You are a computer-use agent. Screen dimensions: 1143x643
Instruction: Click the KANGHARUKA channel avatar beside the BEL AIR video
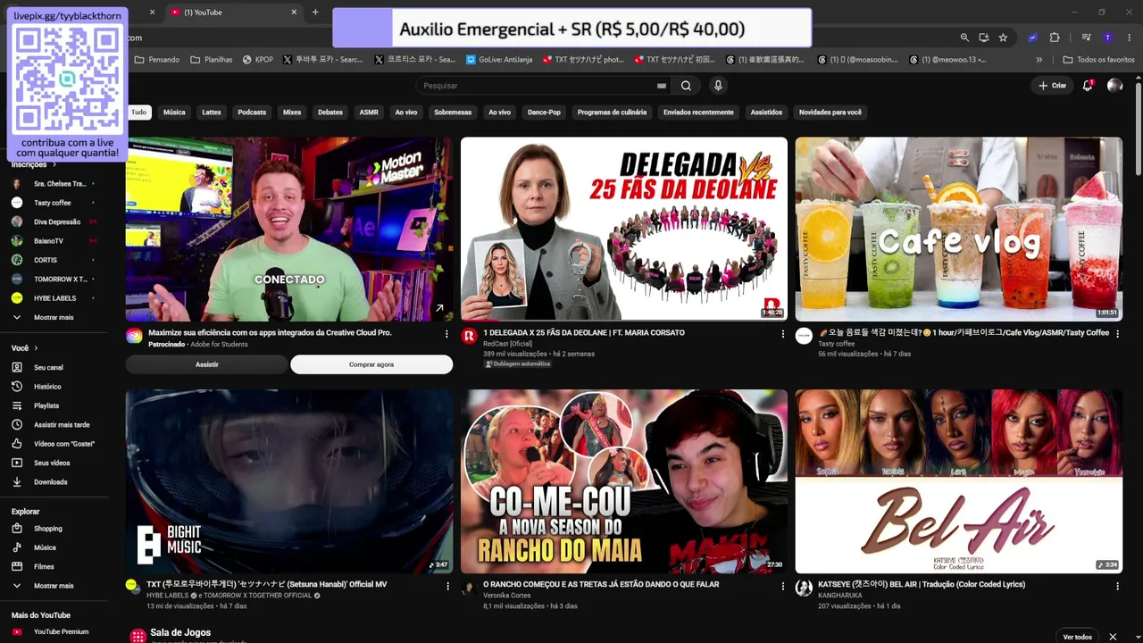[804, 588]
